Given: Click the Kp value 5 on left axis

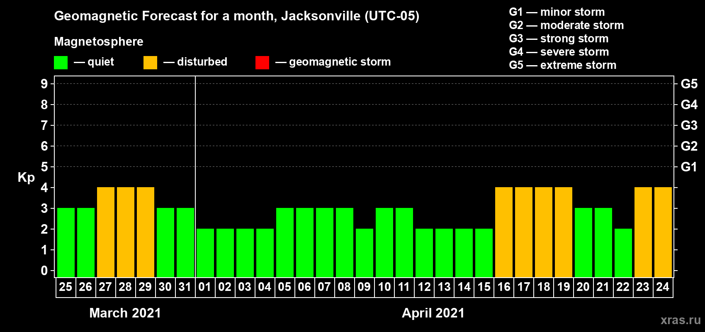Looking at the screenshot, I should point(44,167).
